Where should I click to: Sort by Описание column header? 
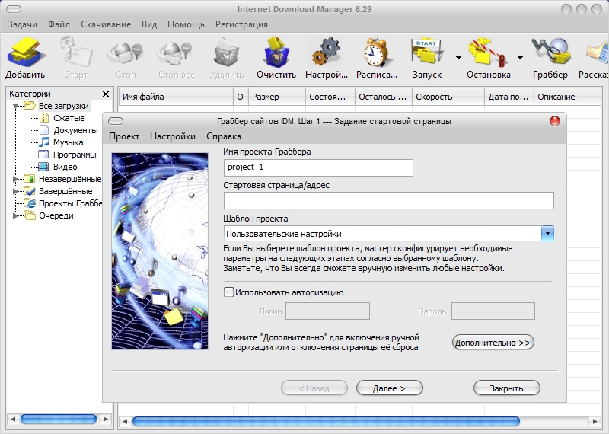[568, 97]
